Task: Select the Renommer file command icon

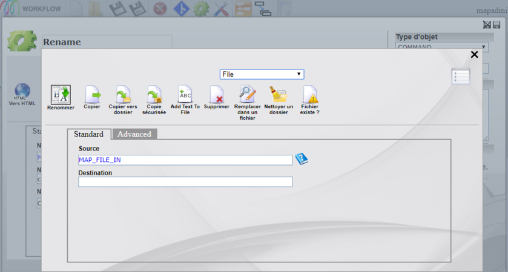Action: pos(61,94)
